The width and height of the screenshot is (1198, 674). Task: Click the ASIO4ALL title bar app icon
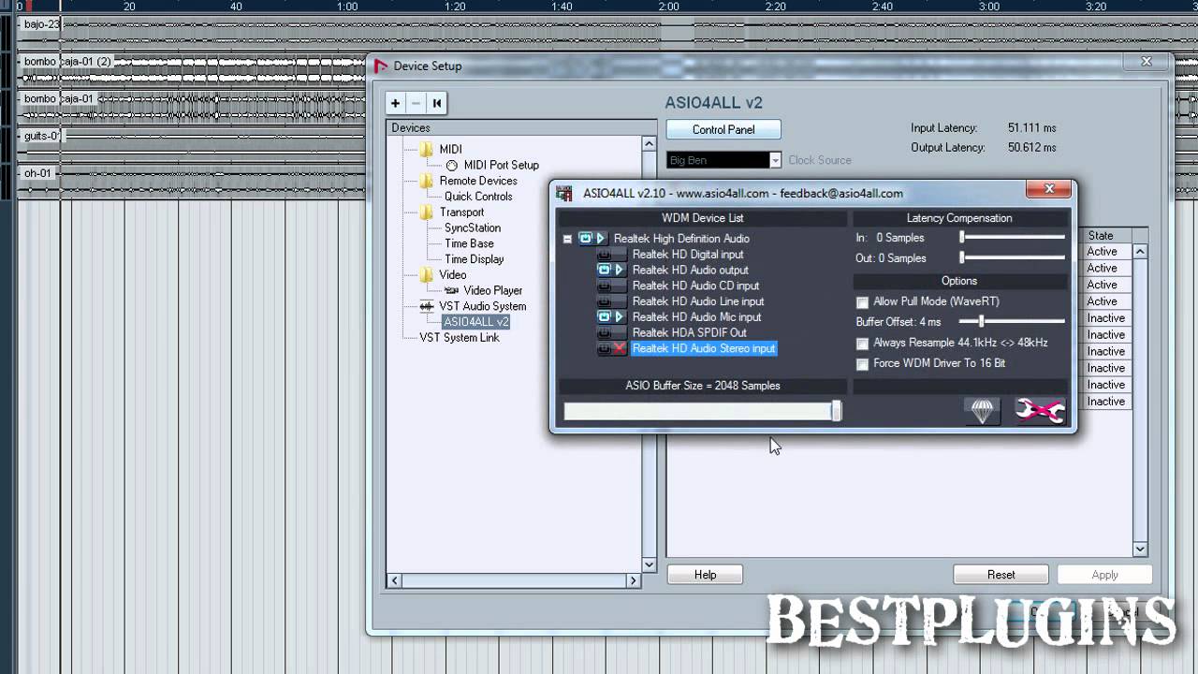click(564, 194)
